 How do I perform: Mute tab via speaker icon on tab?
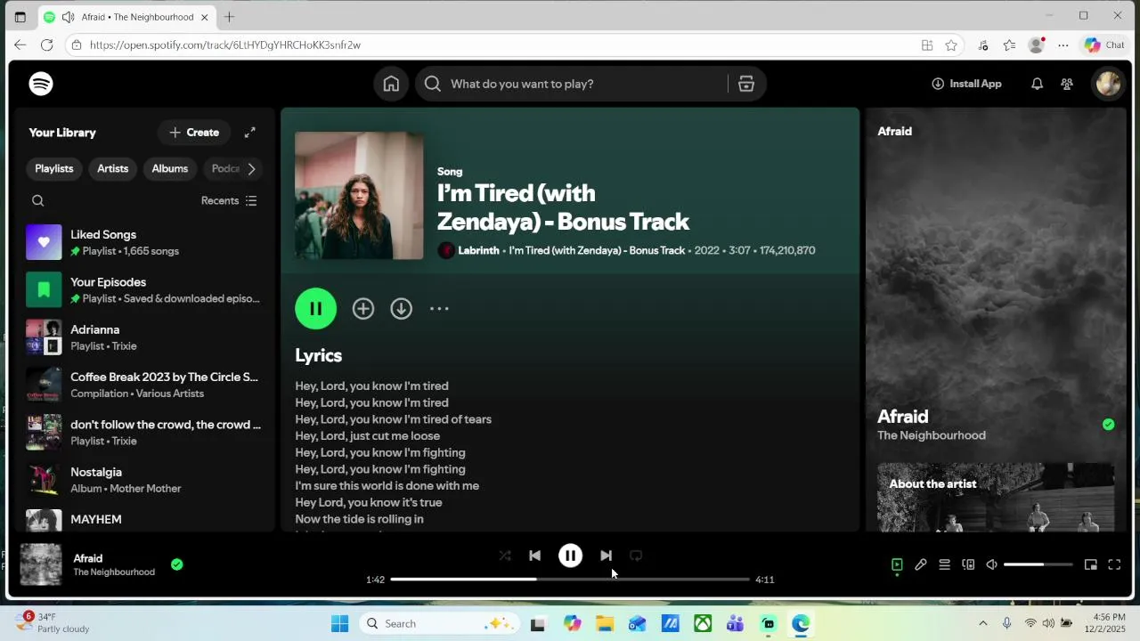point(69,17)
